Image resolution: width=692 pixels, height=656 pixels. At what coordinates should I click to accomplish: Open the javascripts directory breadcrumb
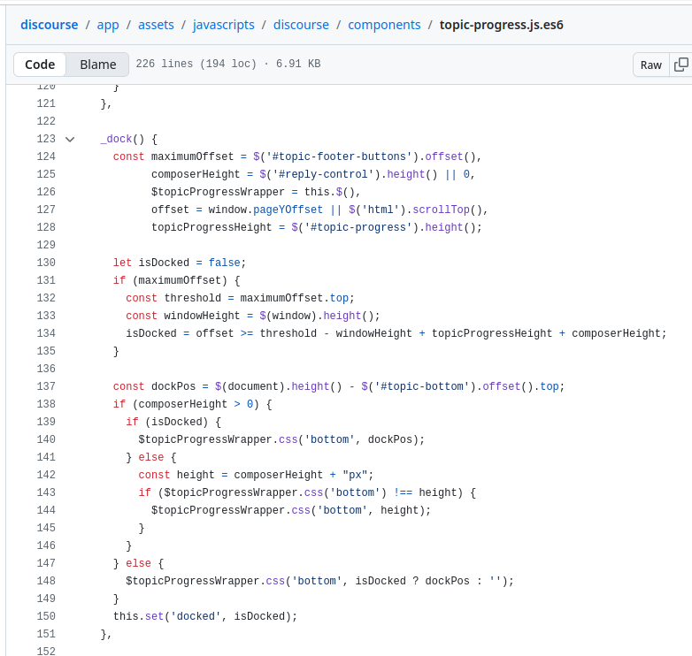[225, 25]
